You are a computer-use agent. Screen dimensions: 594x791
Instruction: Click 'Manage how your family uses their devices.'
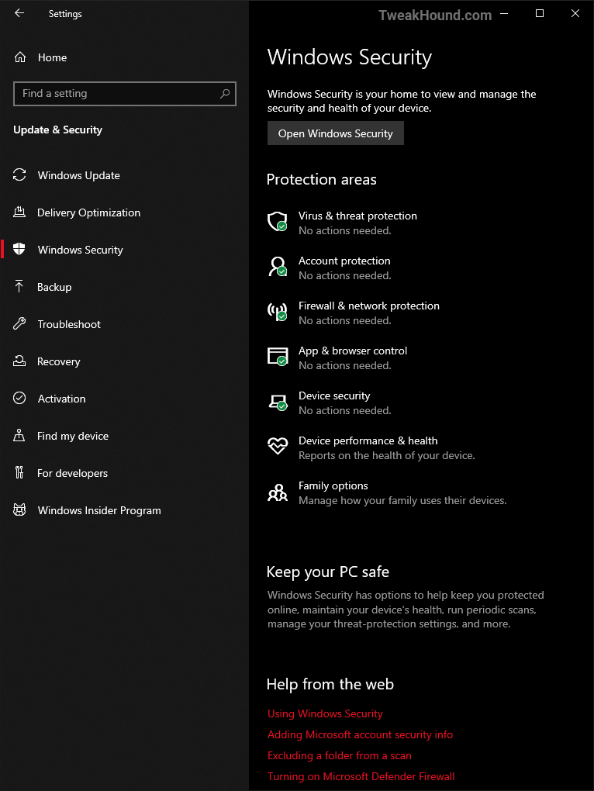click(x=402, y=500)
